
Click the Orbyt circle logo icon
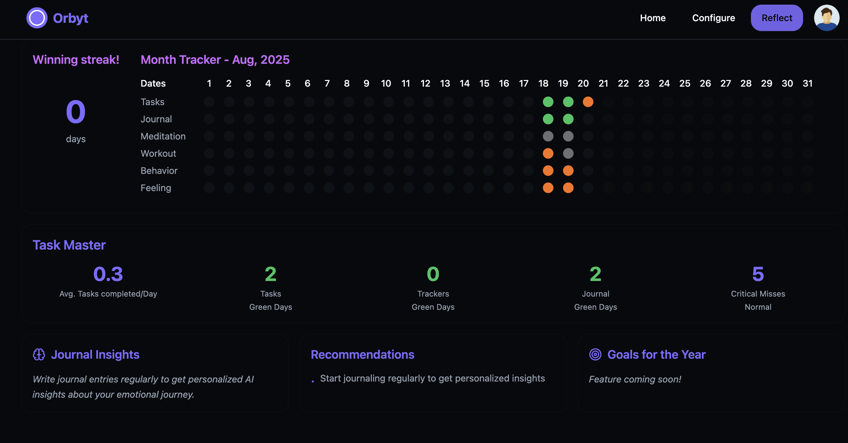tap(37, 18)
